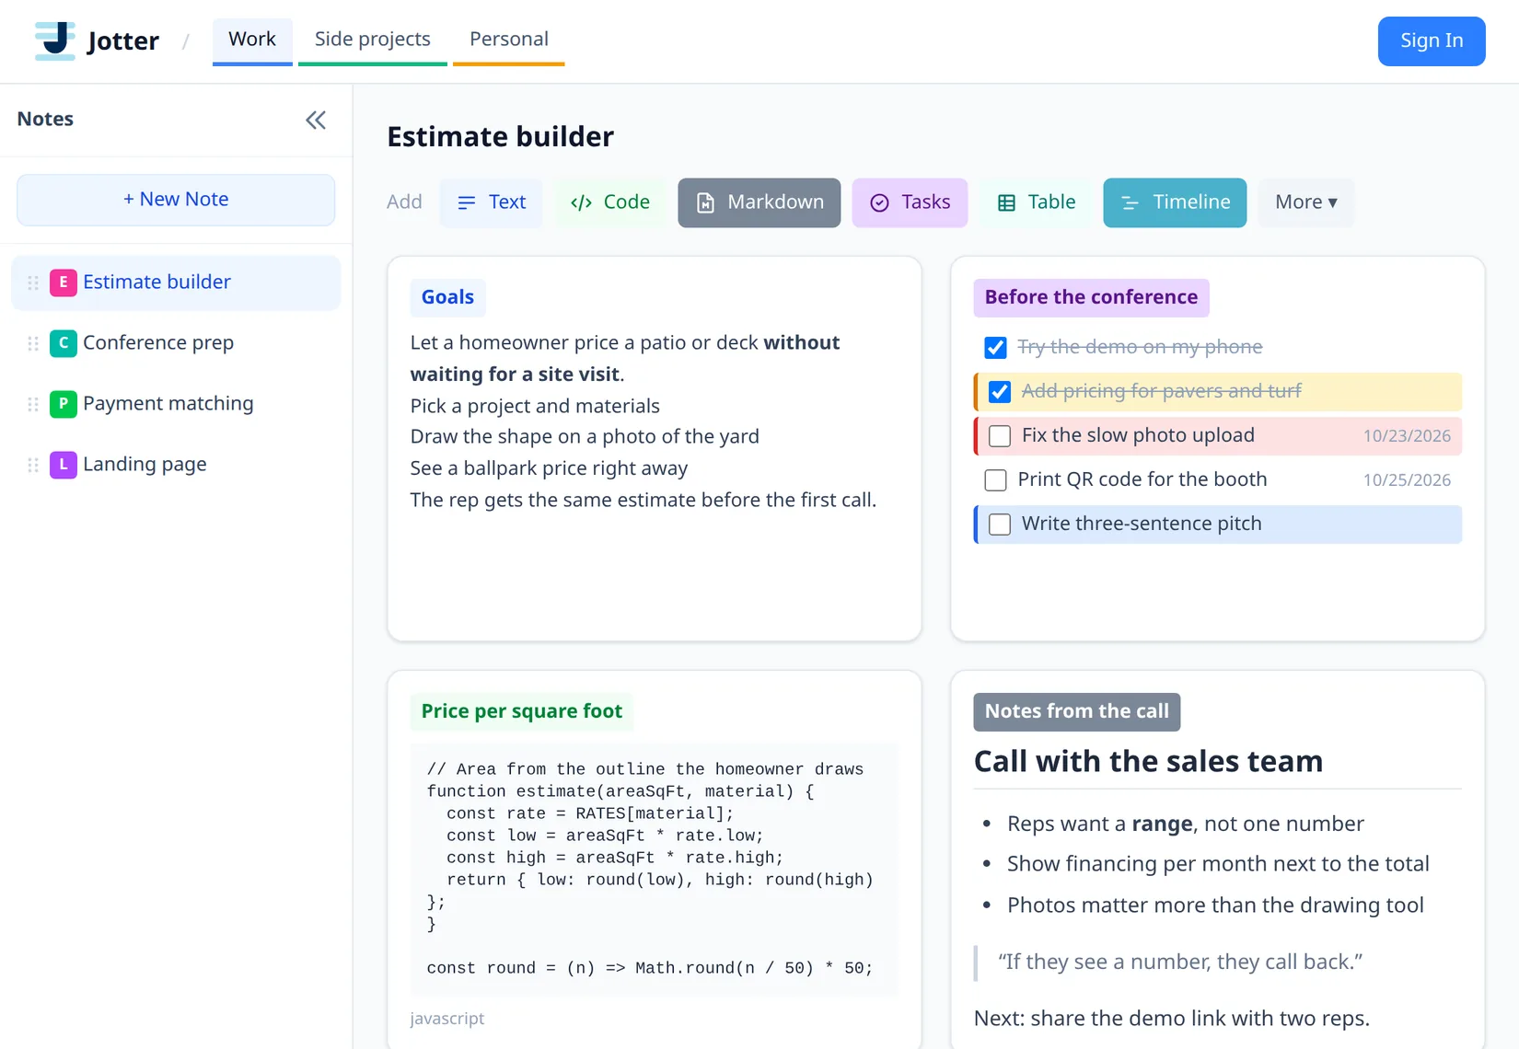Click the purple L badge for Landing page
The width and height of the screenshot is (1519, 1049).
63,465
